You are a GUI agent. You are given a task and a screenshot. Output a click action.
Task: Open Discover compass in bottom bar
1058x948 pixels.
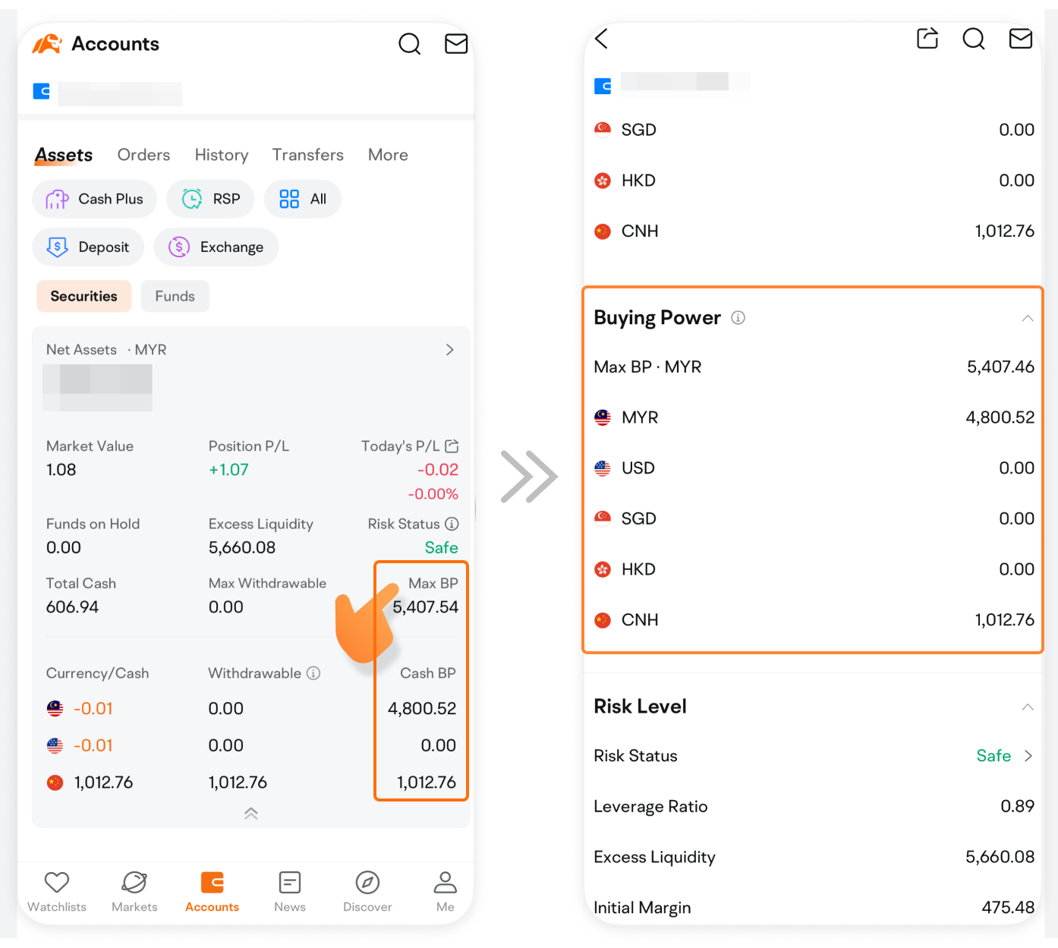(367, 892)
